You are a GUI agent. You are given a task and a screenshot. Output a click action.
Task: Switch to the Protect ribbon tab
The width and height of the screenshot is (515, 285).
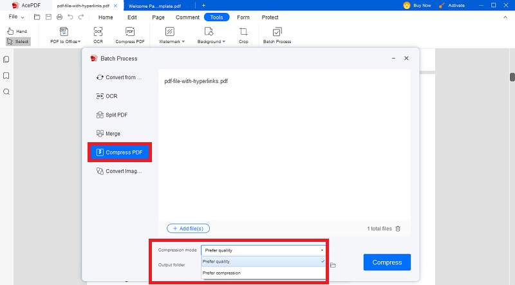tap(270, 17)
